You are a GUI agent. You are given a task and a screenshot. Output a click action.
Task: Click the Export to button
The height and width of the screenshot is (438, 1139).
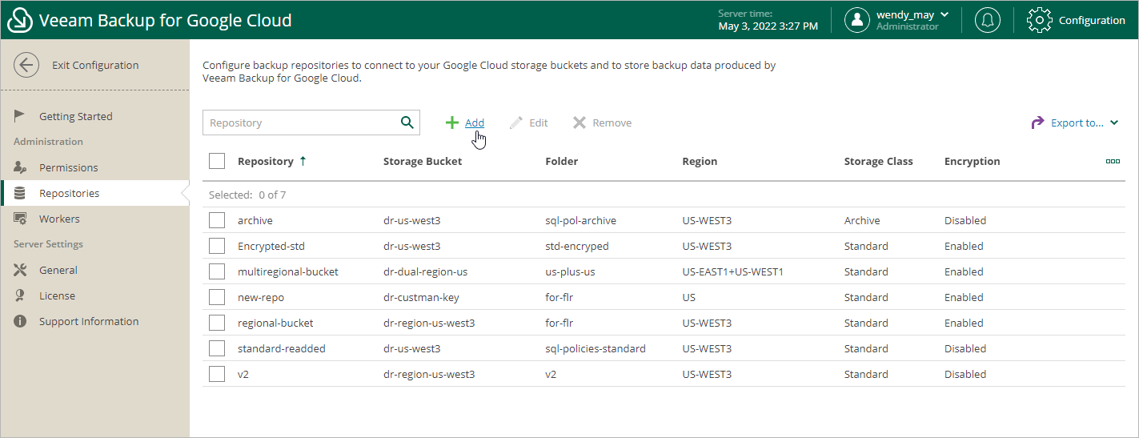click(x=1074, y=123)
